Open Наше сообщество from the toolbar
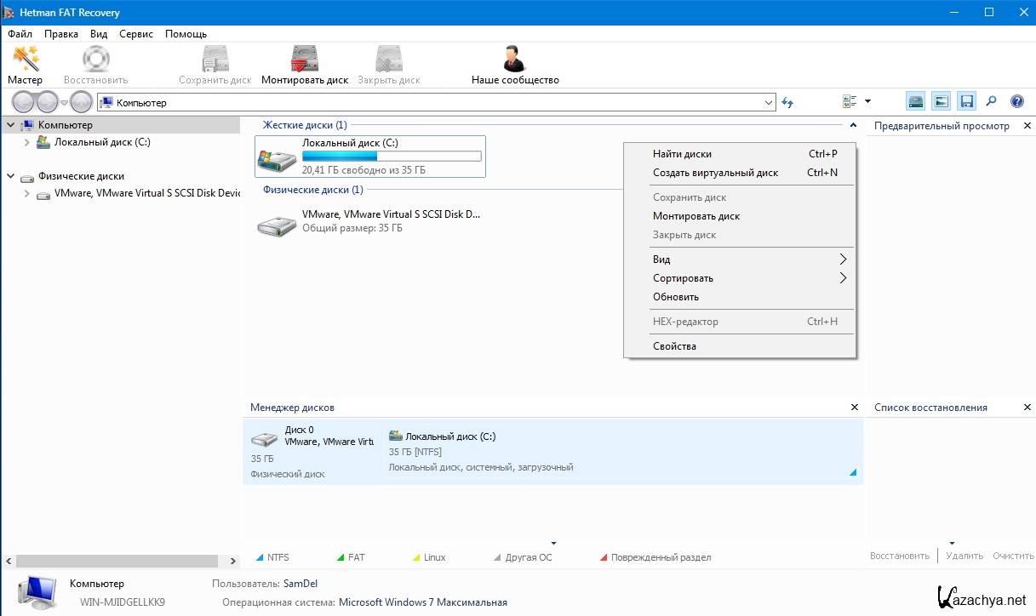This screenshot has height=616, width=1036. tap(514, 66)
